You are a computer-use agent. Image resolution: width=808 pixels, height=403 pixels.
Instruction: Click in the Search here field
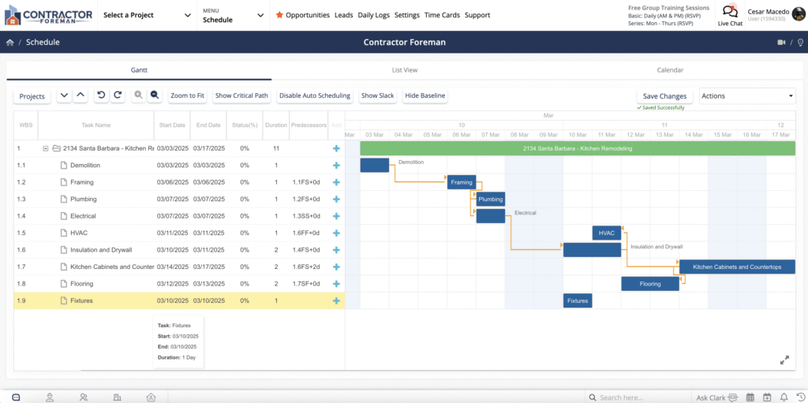(x=638, y=397)
